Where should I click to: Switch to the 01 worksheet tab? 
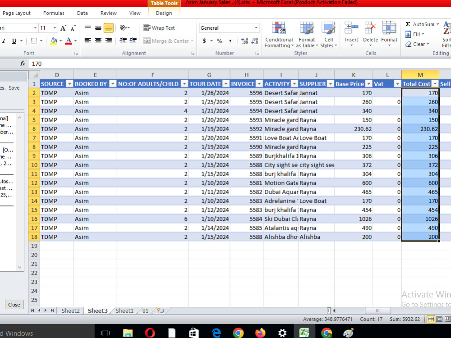coord(145,311)
